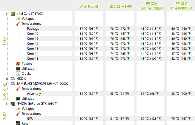Image resolution: width=195 pixels, height=125 pixels.
Task: Click the CPU Voltages lightning icon
Action: tap(18, 19)
